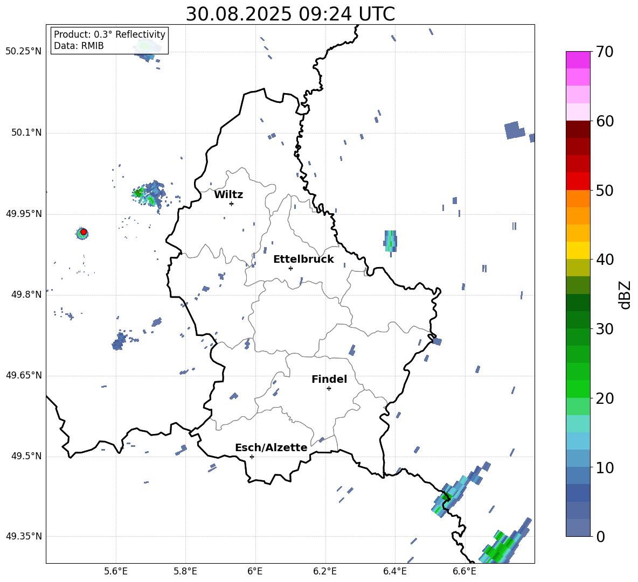Screen dimensions: 638x582
Task: Click the colorbar 10 tick label
Action: 605,468
